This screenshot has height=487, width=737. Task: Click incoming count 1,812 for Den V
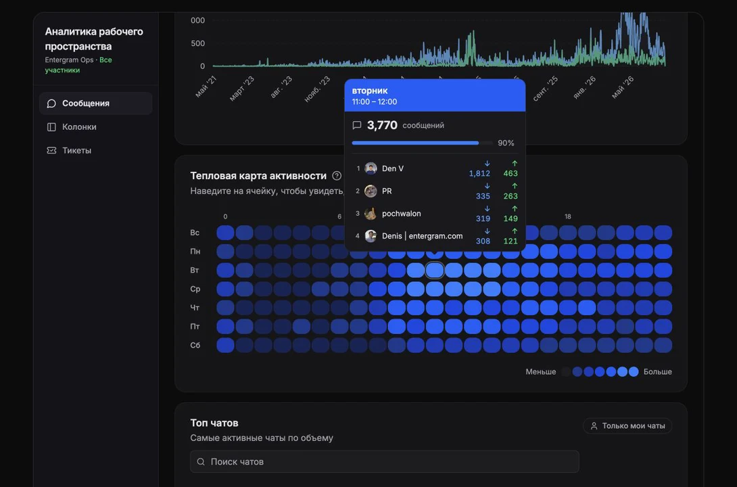pos(479,173)
